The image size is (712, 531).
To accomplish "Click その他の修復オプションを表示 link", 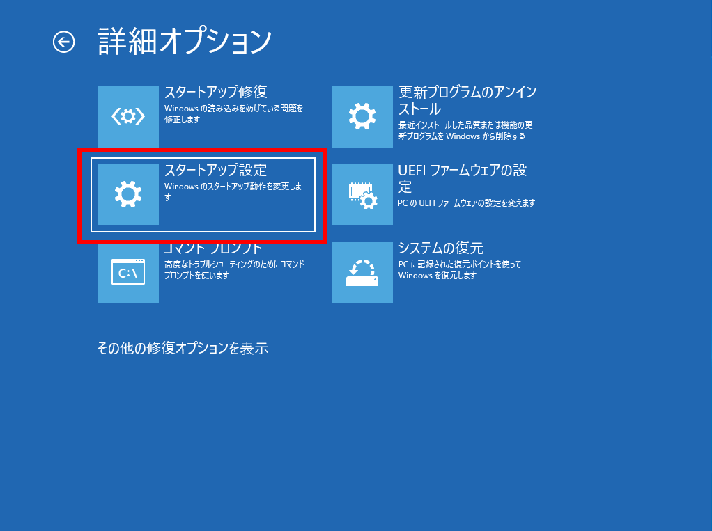I will [x=183, y=348].
